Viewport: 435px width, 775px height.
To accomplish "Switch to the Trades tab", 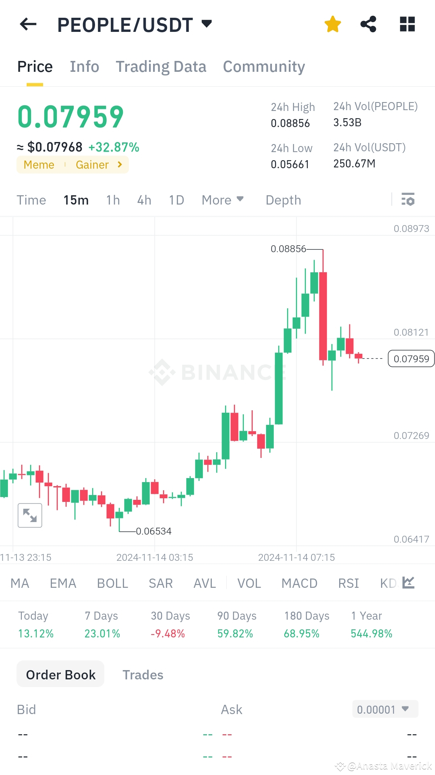I will click(x=143, y=674).
